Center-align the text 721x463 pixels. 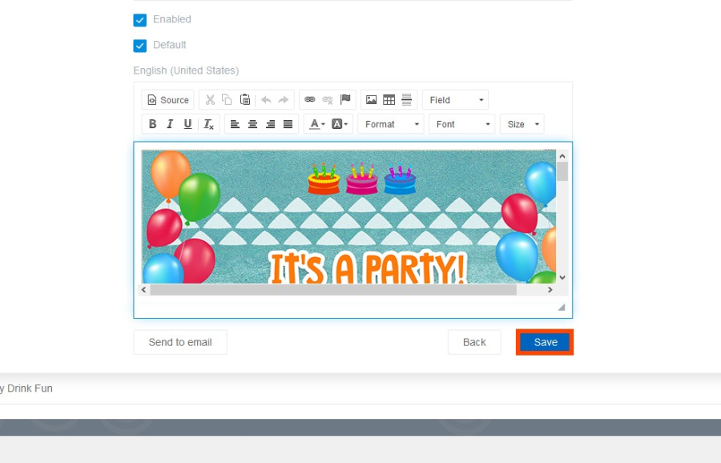click(252, 124)
